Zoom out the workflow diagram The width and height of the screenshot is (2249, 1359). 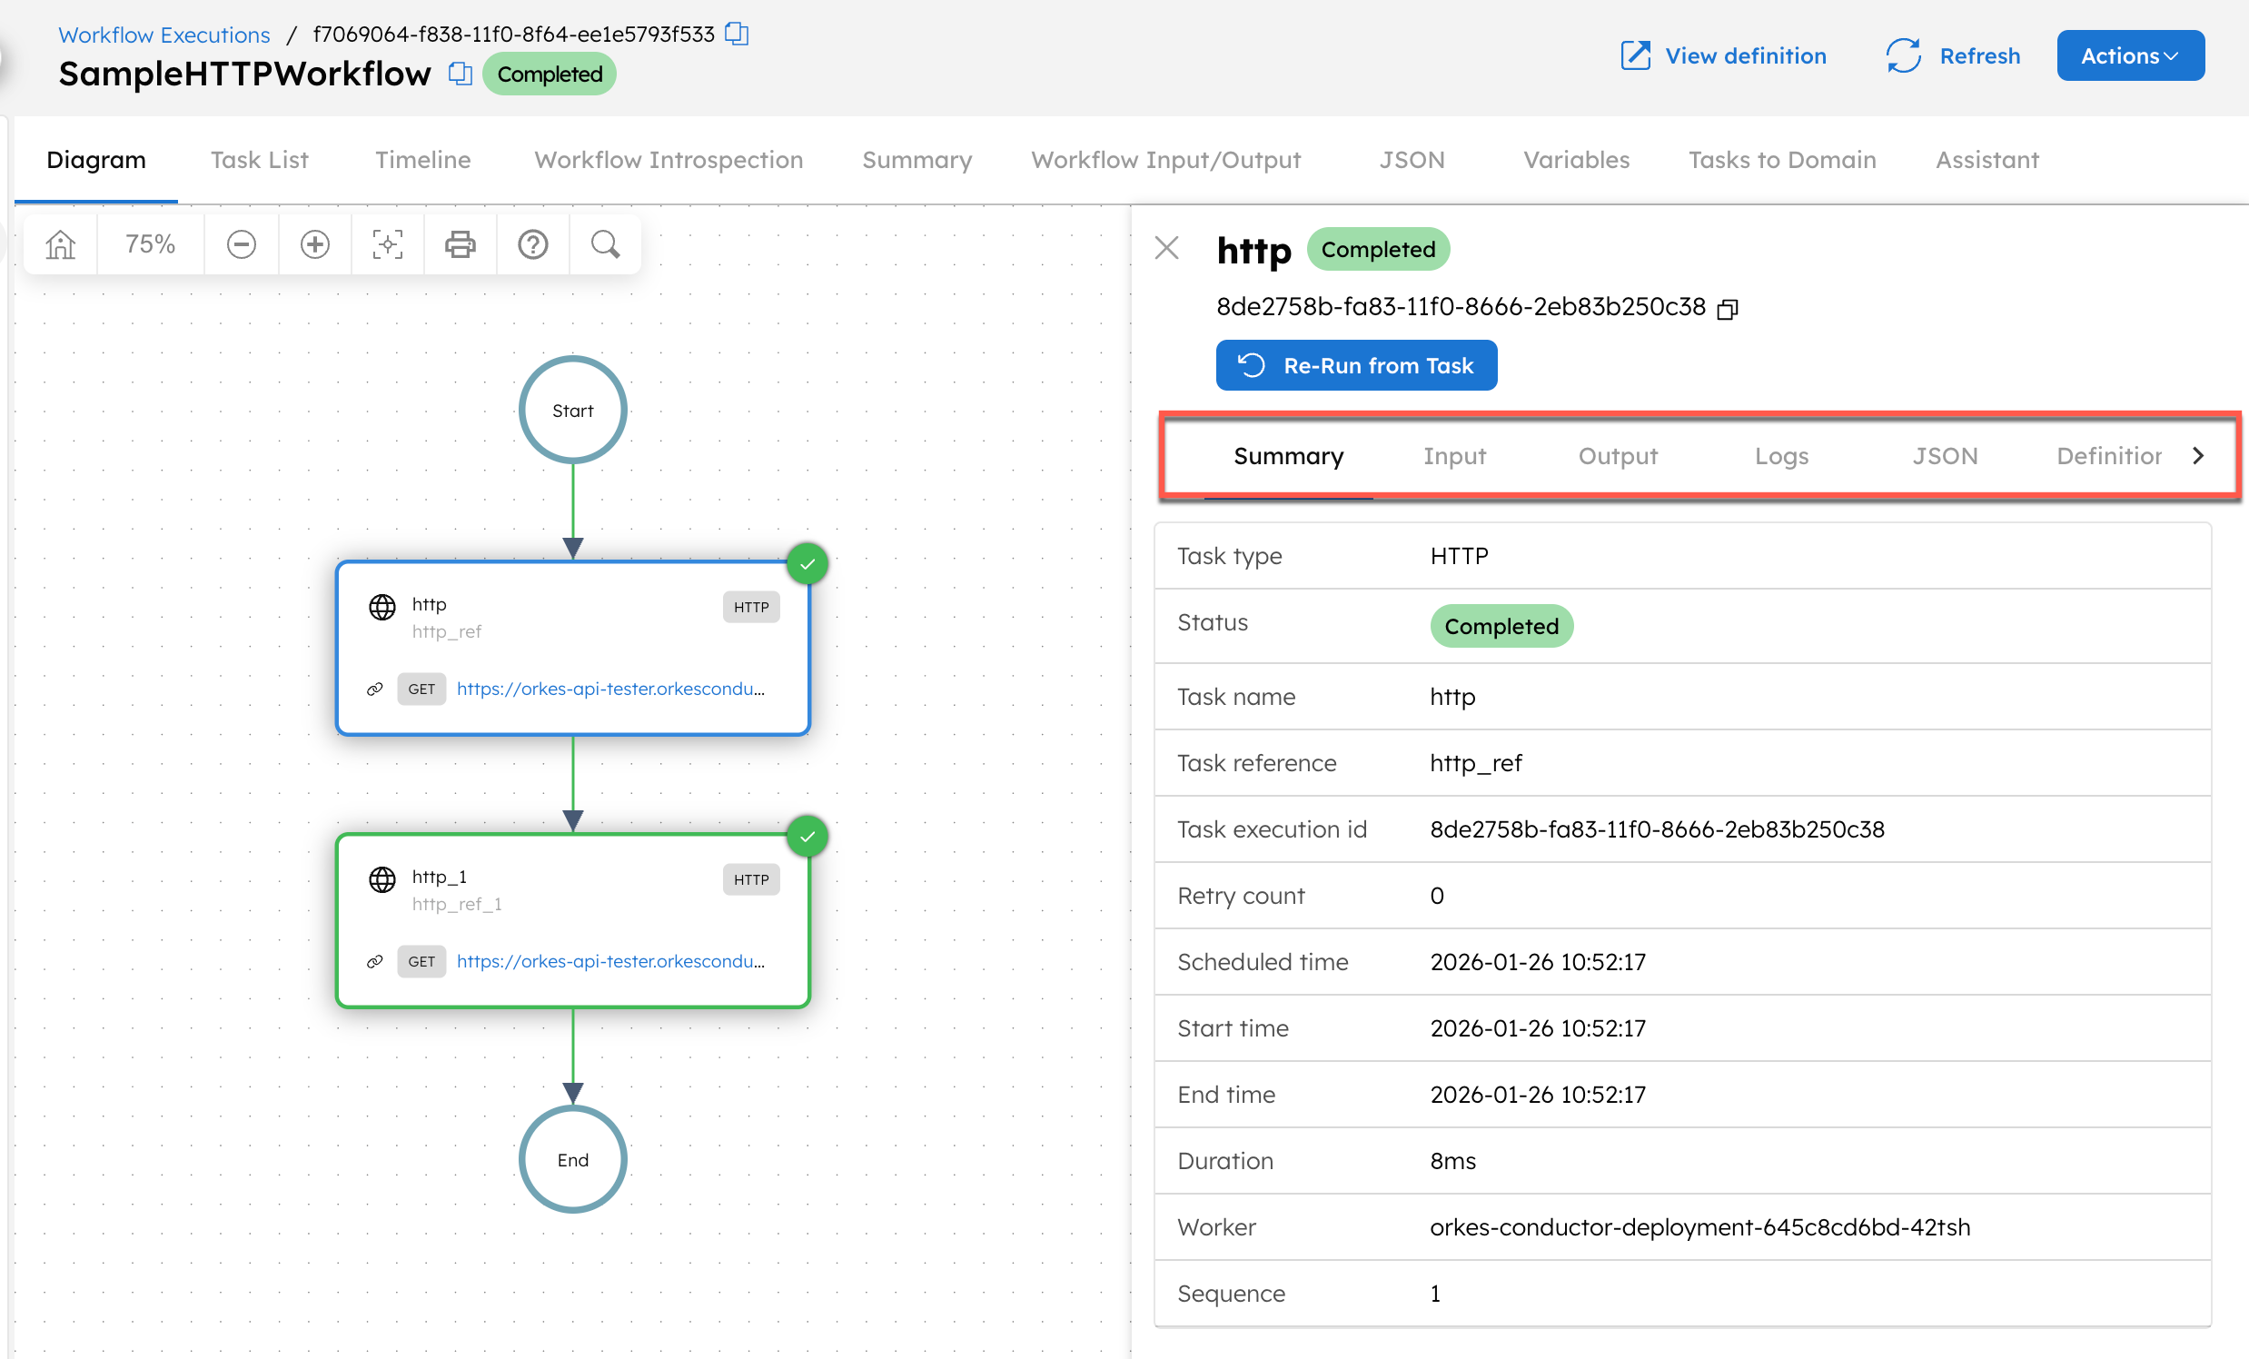pos(241,243)
